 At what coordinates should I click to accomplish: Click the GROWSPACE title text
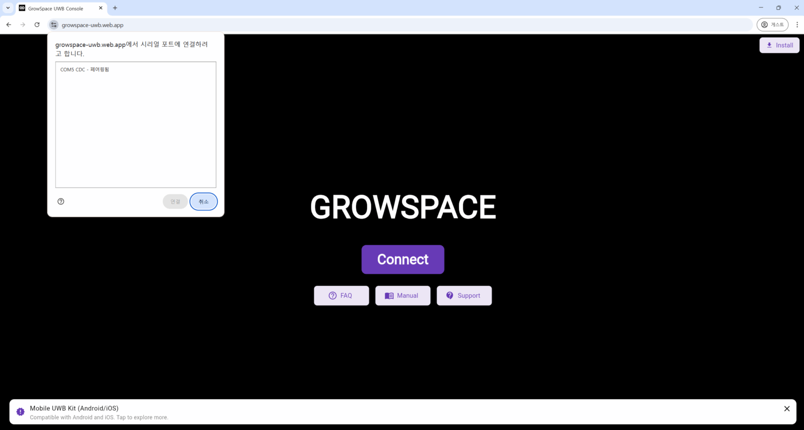pyautogui.click(x=403, y=207)
